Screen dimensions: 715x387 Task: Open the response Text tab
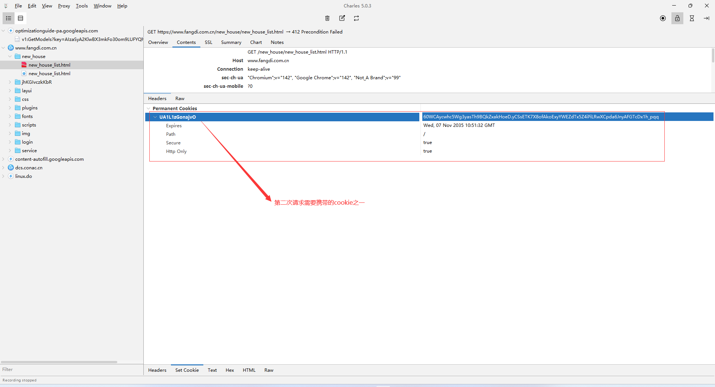212,370
